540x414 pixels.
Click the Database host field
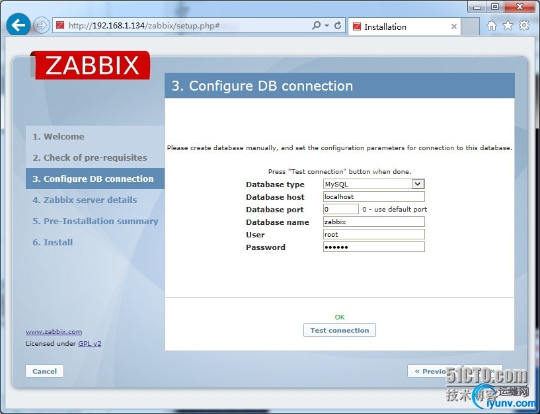373,196
